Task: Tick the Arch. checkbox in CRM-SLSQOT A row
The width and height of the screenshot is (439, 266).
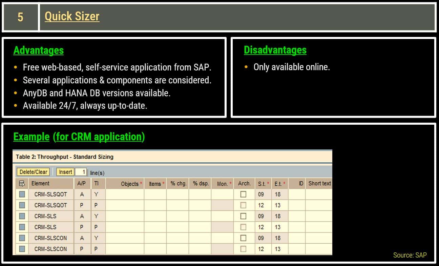Action: pos(243,195)
